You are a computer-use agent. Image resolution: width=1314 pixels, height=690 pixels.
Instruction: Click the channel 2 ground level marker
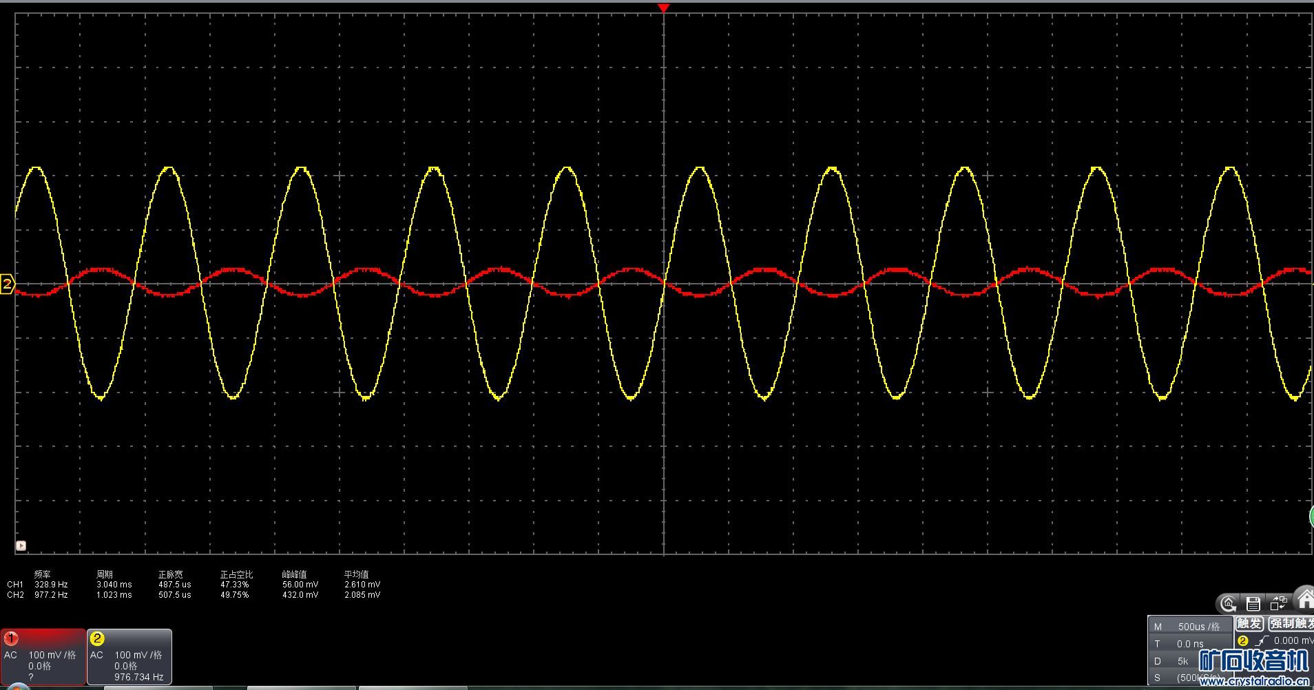[7, 284]
